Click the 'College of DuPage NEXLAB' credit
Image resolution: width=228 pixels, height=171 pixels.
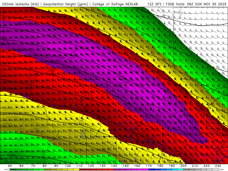pos(115,4)
